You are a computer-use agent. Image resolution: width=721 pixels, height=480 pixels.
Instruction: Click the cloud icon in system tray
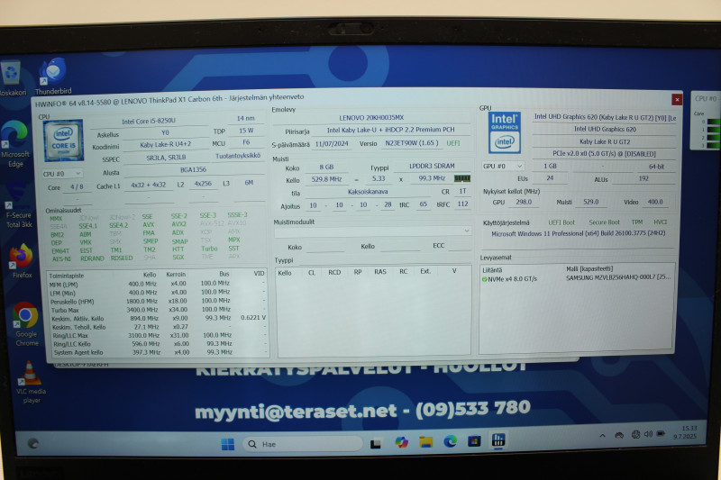tap(619, 435)
